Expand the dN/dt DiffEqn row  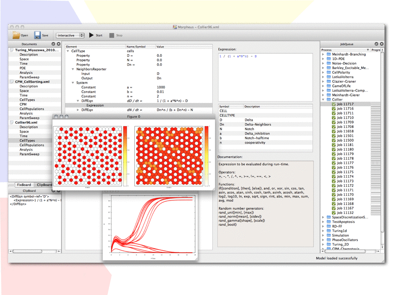coord(78,110)
